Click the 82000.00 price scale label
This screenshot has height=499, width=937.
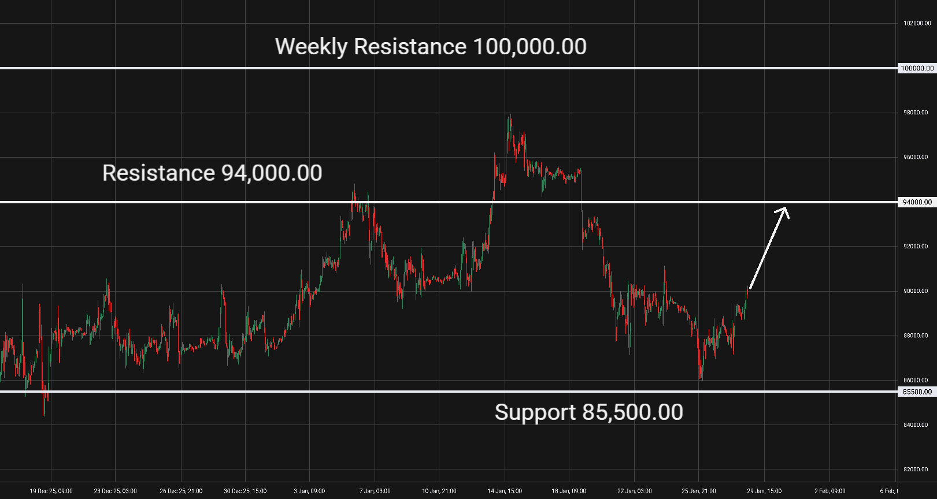pos(917,470)
